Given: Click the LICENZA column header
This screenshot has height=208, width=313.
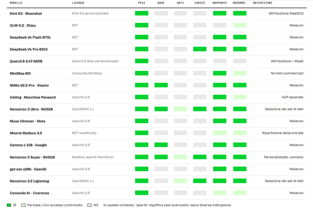Looking at the screenshot, I should click(x=78, y=3).
